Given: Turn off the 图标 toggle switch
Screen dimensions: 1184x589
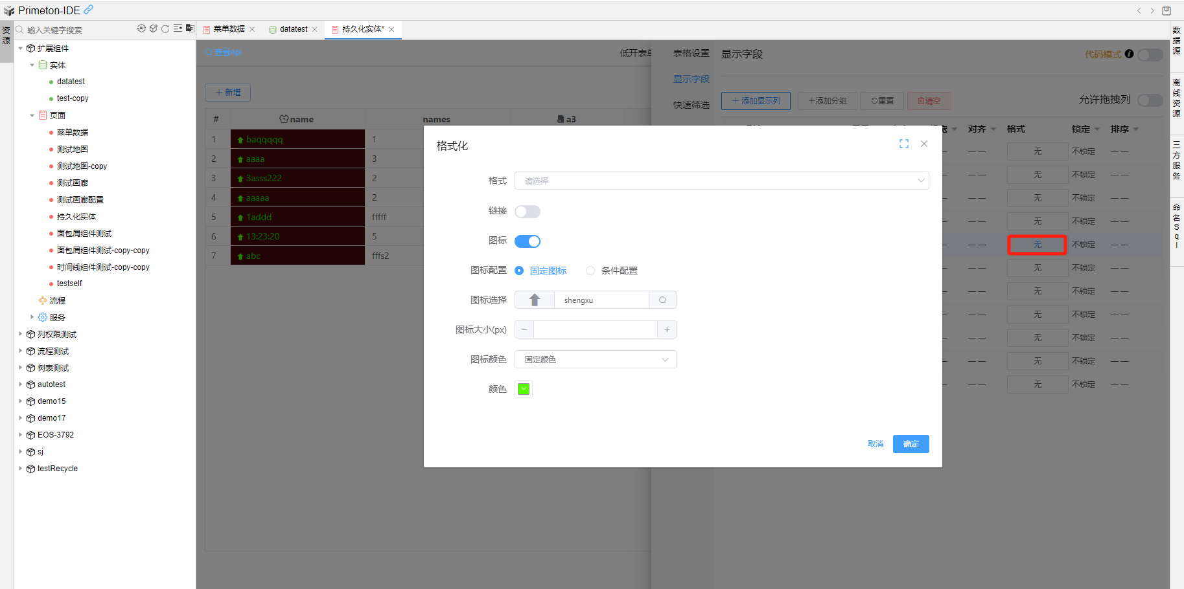Looking at the screenshot, I should (527, 241).
